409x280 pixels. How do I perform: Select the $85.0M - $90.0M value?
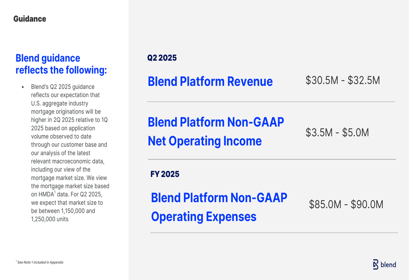pos(346,204)
